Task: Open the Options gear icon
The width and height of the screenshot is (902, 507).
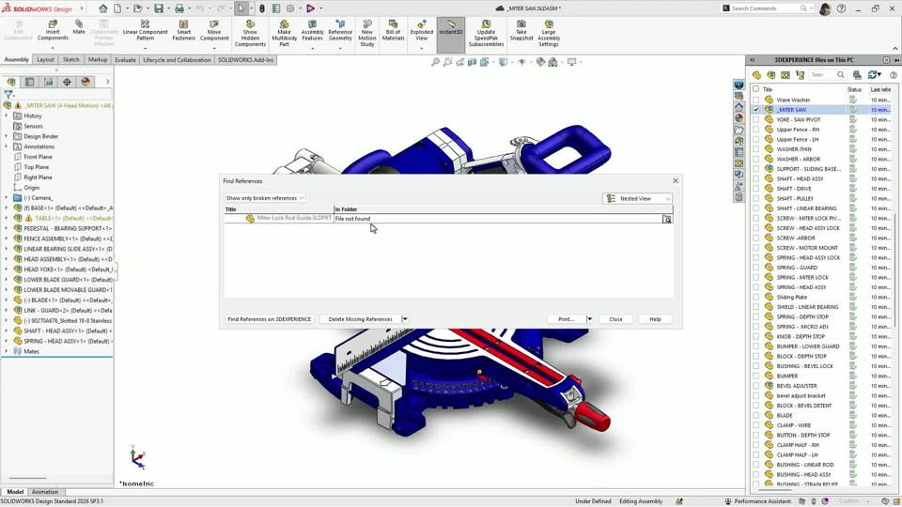Action: coord(290,8)
